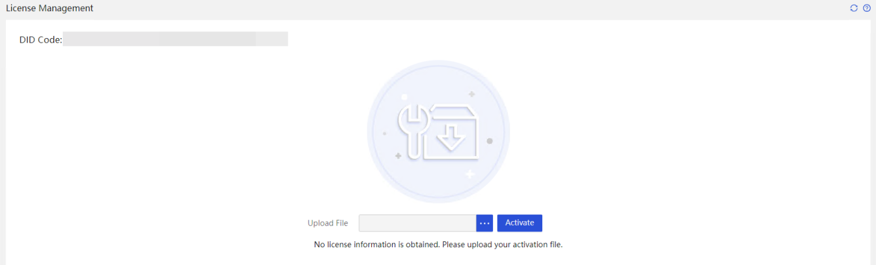Click the refresh icon in the header
Image resolution: width=876 pixels, height=265 pixels.
tap(854, 9)
